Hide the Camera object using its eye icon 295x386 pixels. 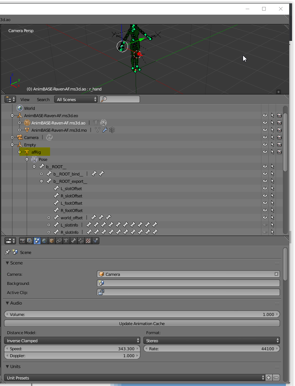pyautogui.click(x=265, y=137)
